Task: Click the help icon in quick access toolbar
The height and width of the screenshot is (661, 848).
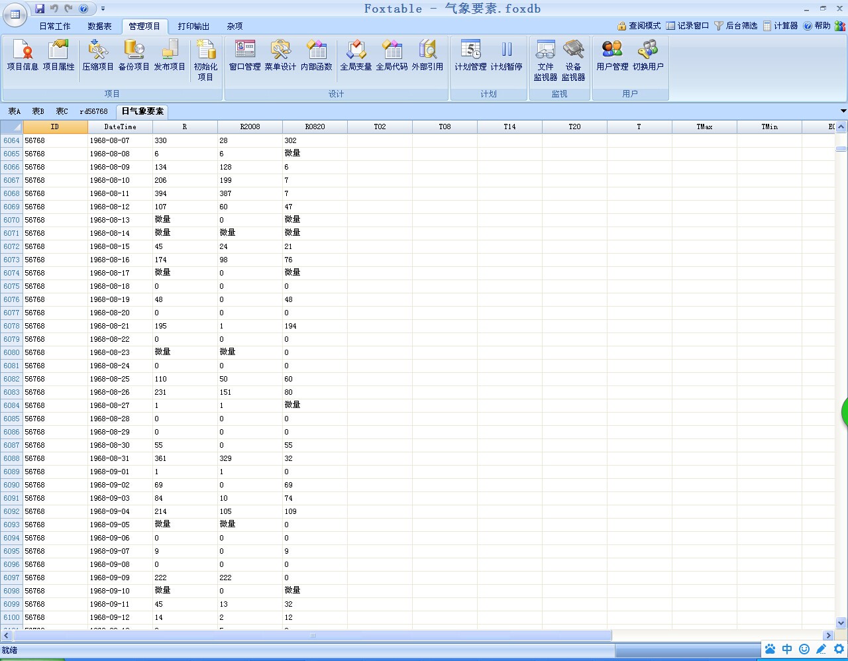Action: [83, 9]
